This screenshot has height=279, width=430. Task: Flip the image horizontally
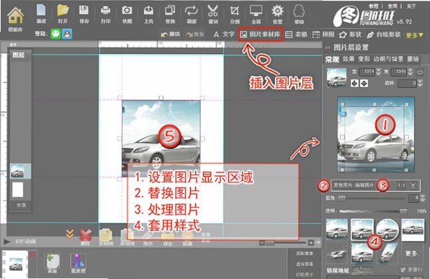355,83
